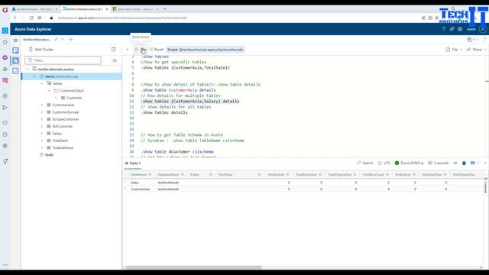The image size is (489, 275).
Task: Expand the CustomerEurope table node
Action: point(42,112)
